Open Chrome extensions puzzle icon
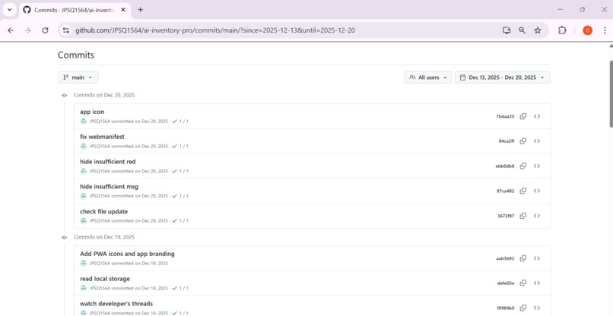This screenshot has height=316, width=613. tap(562, 30)
